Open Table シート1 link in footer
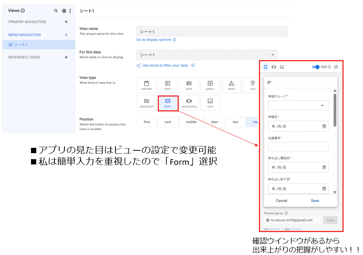The image size is (363, 255). pos(296,229)
